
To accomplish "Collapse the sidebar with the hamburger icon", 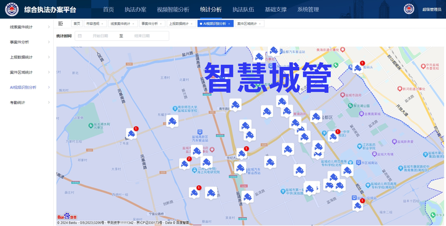I will (60, 24).
